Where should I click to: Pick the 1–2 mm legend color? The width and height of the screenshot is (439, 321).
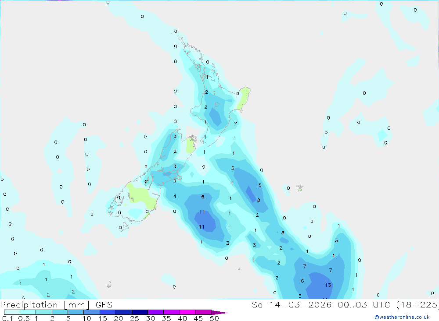point(43,312)
